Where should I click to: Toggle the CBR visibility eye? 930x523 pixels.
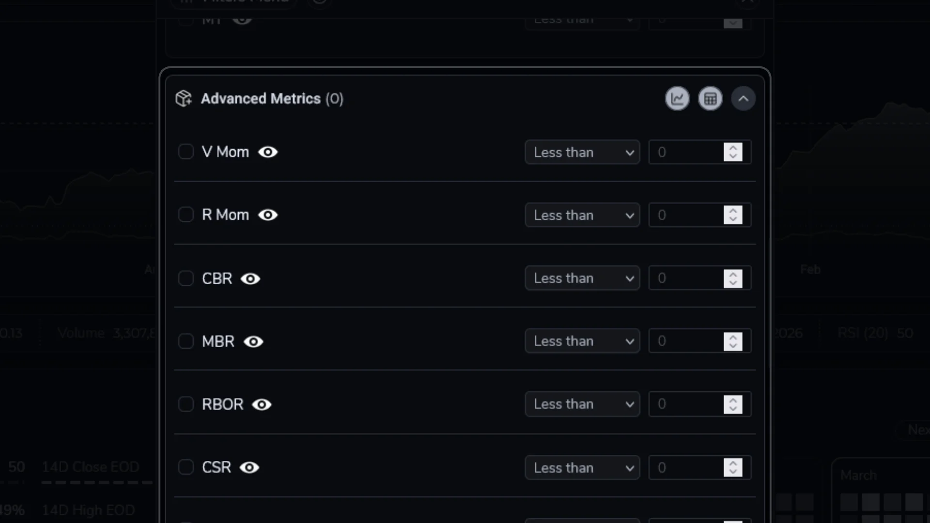[250, 278]
